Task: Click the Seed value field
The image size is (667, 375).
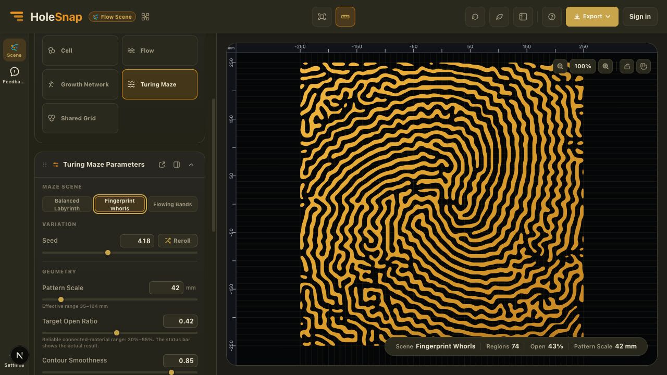Action: 137,241
